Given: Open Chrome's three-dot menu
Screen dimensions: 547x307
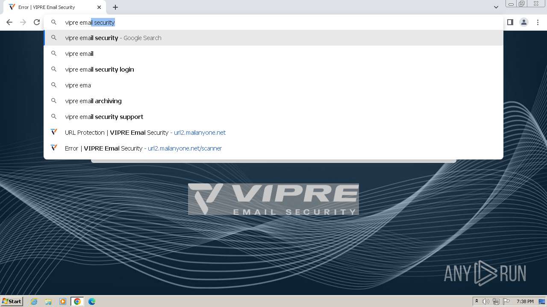Looking at the screenshot, I should click(538, 22).
